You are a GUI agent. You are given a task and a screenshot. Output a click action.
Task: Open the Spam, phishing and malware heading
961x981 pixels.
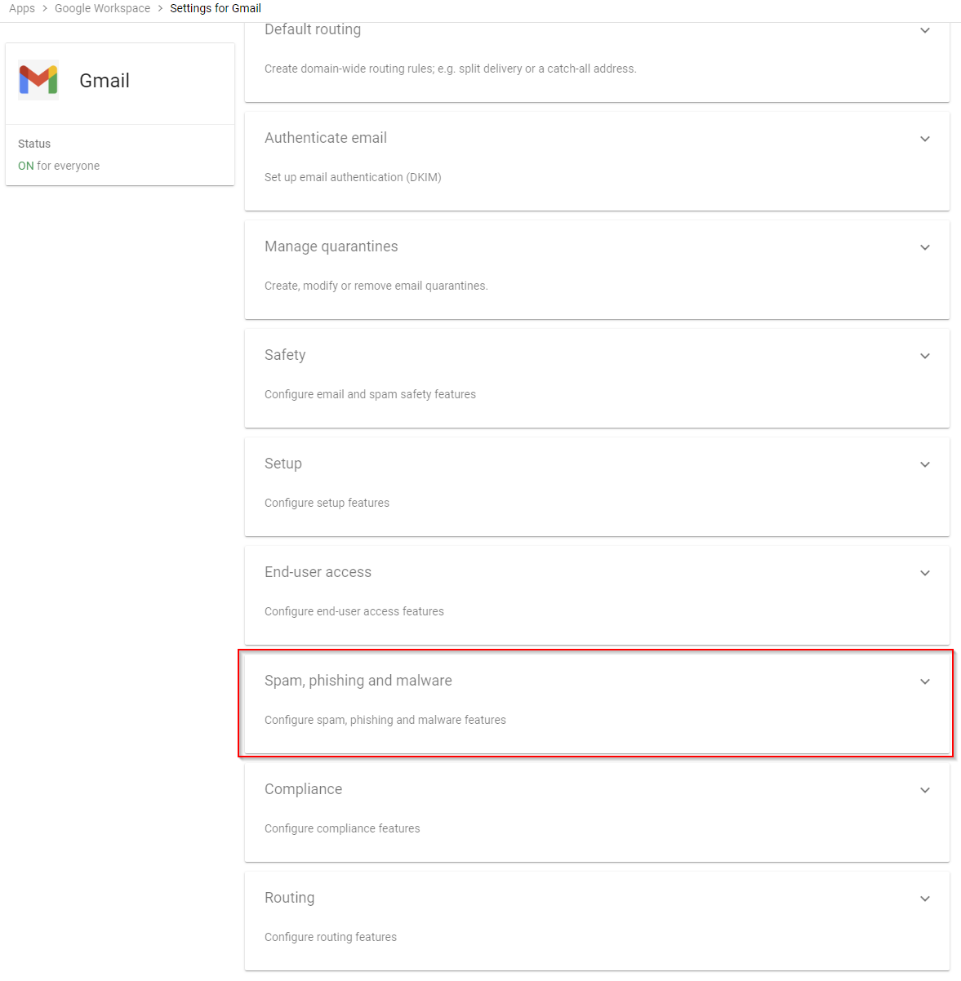pos(358,681)
